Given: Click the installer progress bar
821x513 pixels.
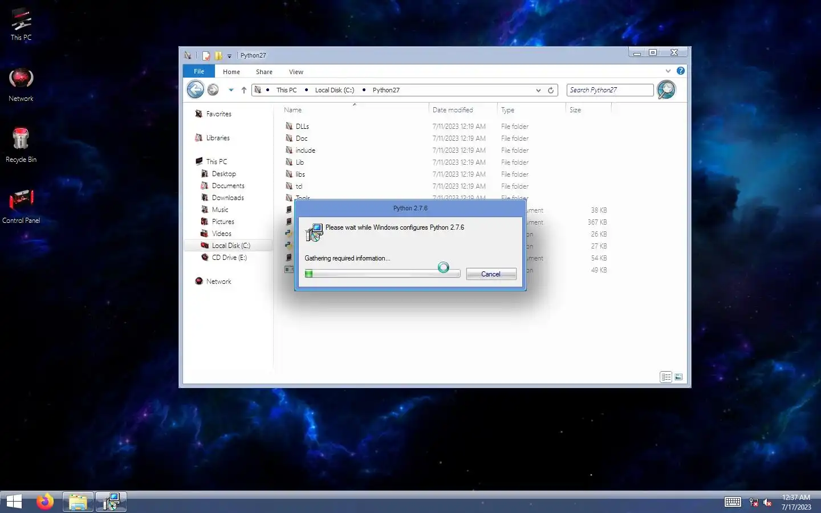Looking at the screenshot, I should coord(382,274).
